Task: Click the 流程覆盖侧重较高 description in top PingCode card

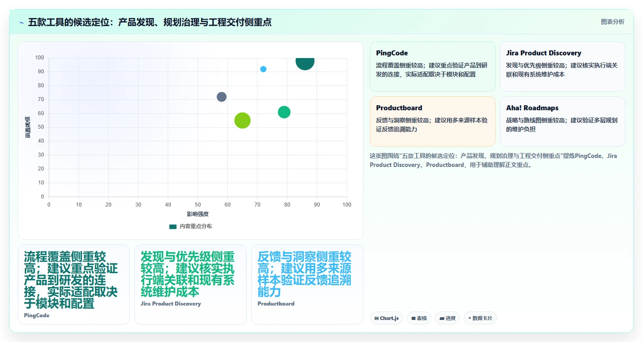Action: [x=432, y=70]
